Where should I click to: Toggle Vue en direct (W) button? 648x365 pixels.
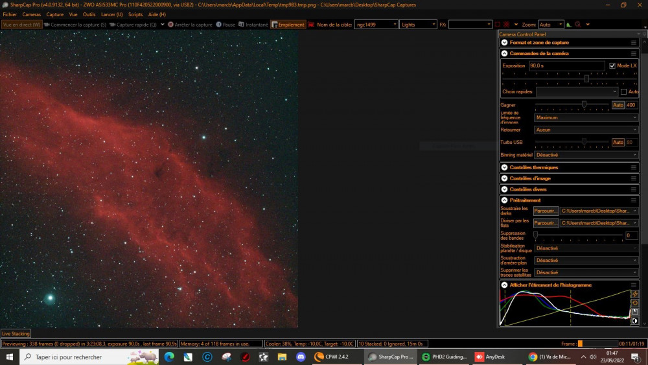tap(21, 25)
